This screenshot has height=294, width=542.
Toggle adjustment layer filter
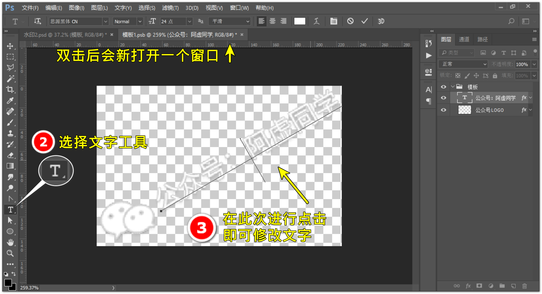(x=493, y=53)
